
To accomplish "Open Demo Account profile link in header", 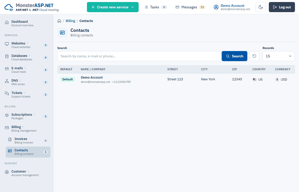I will tap(232, 7).
